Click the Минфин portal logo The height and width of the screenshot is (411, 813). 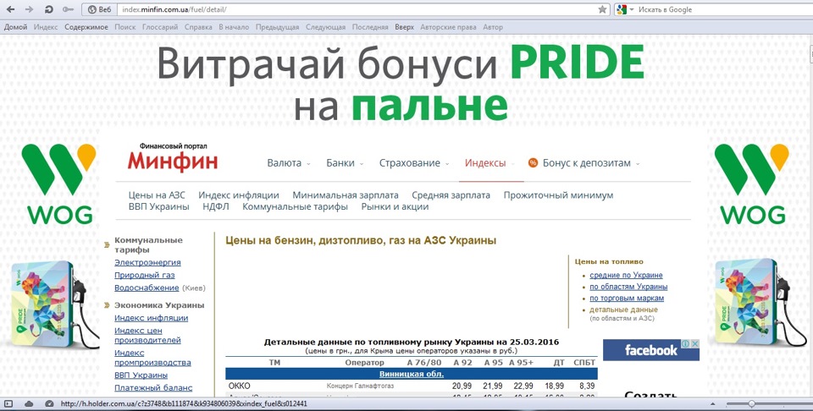point(172,156)
